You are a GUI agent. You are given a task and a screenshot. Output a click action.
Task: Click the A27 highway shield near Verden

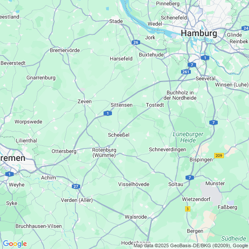[76, 186]
